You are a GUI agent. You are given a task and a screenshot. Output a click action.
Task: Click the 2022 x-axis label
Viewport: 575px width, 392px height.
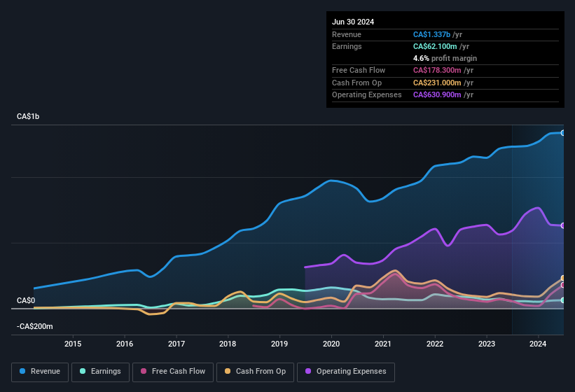[435, 344]
